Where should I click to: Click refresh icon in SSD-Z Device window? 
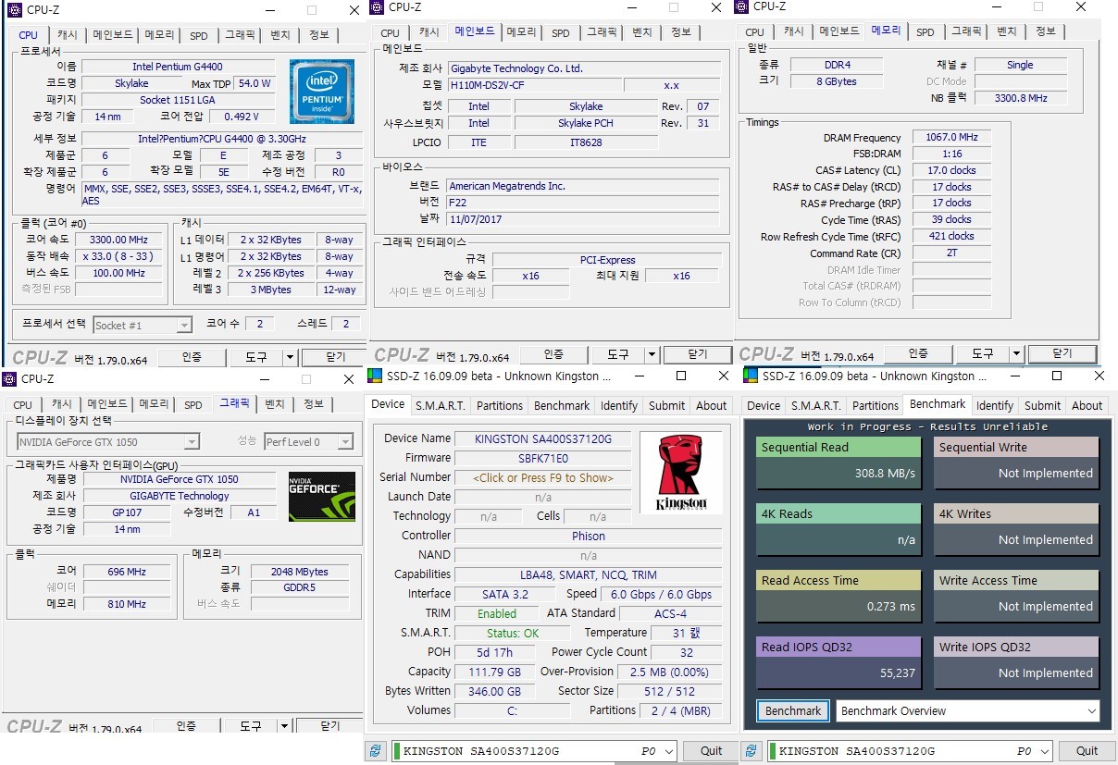pyautogui.click(x=376, y=750)
